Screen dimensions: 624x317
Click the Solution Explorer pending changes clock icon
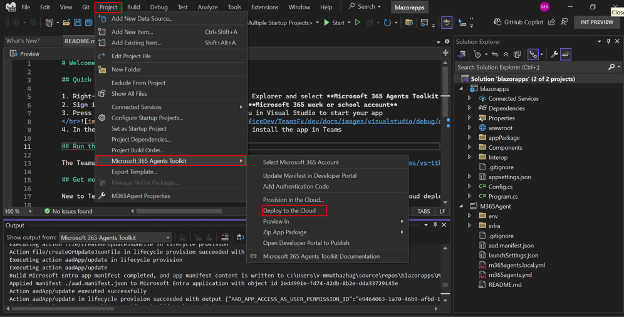tap(477, 55)
